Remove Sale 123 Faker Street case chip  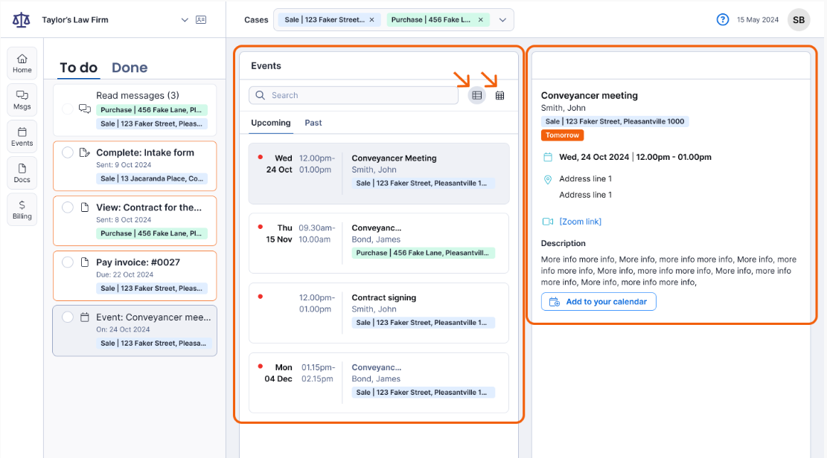[x=372, y=20]
